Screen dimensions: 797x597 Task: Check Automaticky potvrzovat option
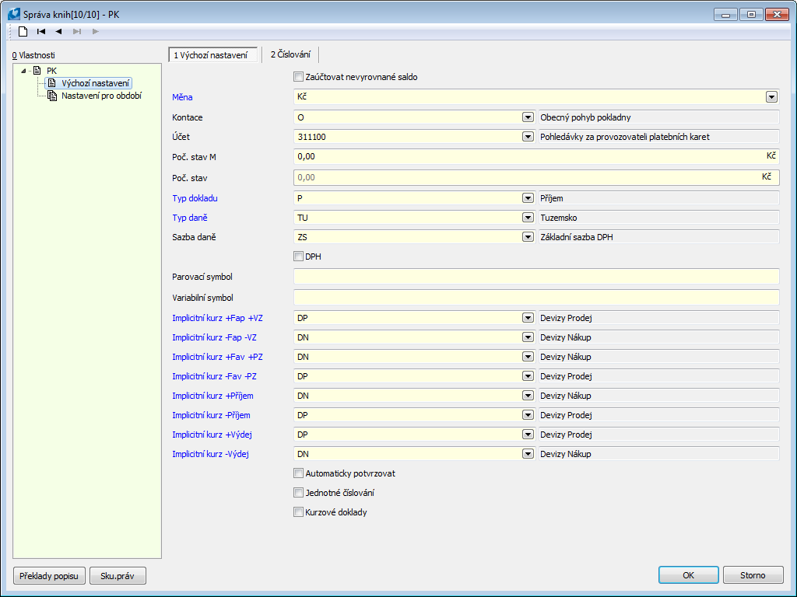(x=298, y=473)
